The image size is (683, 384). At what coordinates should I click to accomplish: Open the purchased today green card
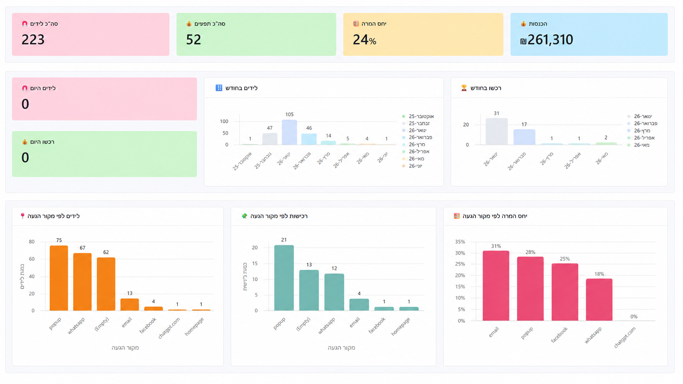104,154
